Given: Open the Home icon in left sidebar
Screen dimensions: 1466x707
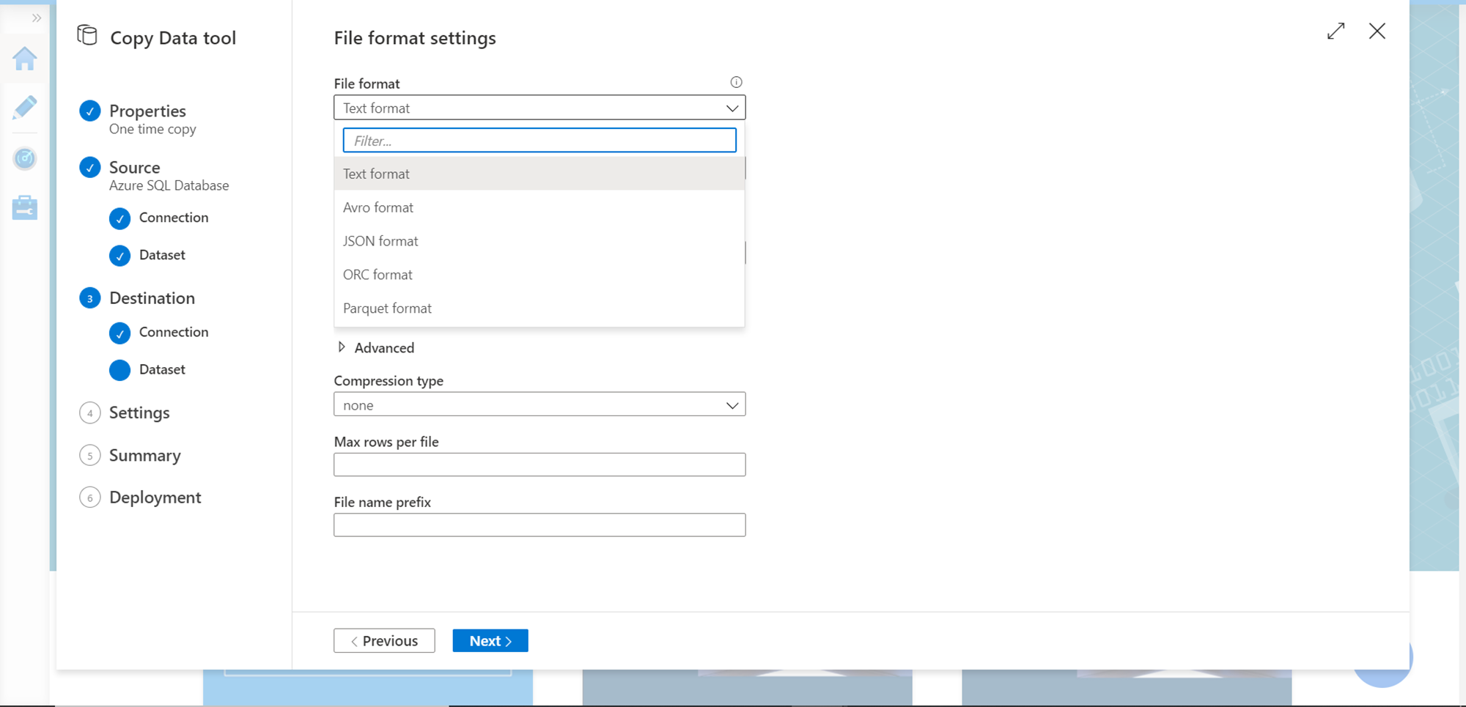Looking at the screenshot, I should pyautogui.click(x=25, y=59).
